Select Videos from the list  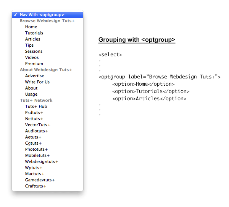click(47, 57)
